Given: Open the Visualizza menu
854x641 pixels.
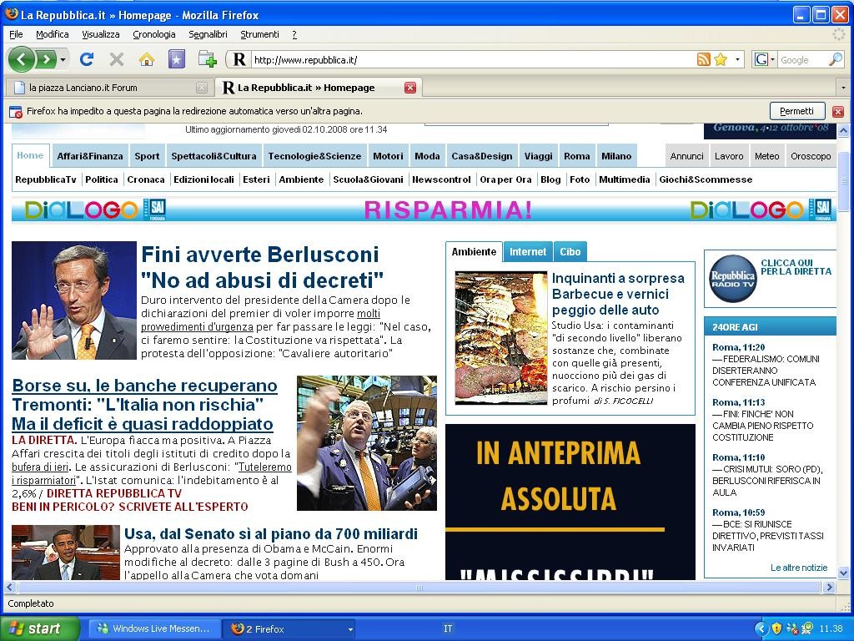Looking at the screenshot, I should click(x=101, y=34).
